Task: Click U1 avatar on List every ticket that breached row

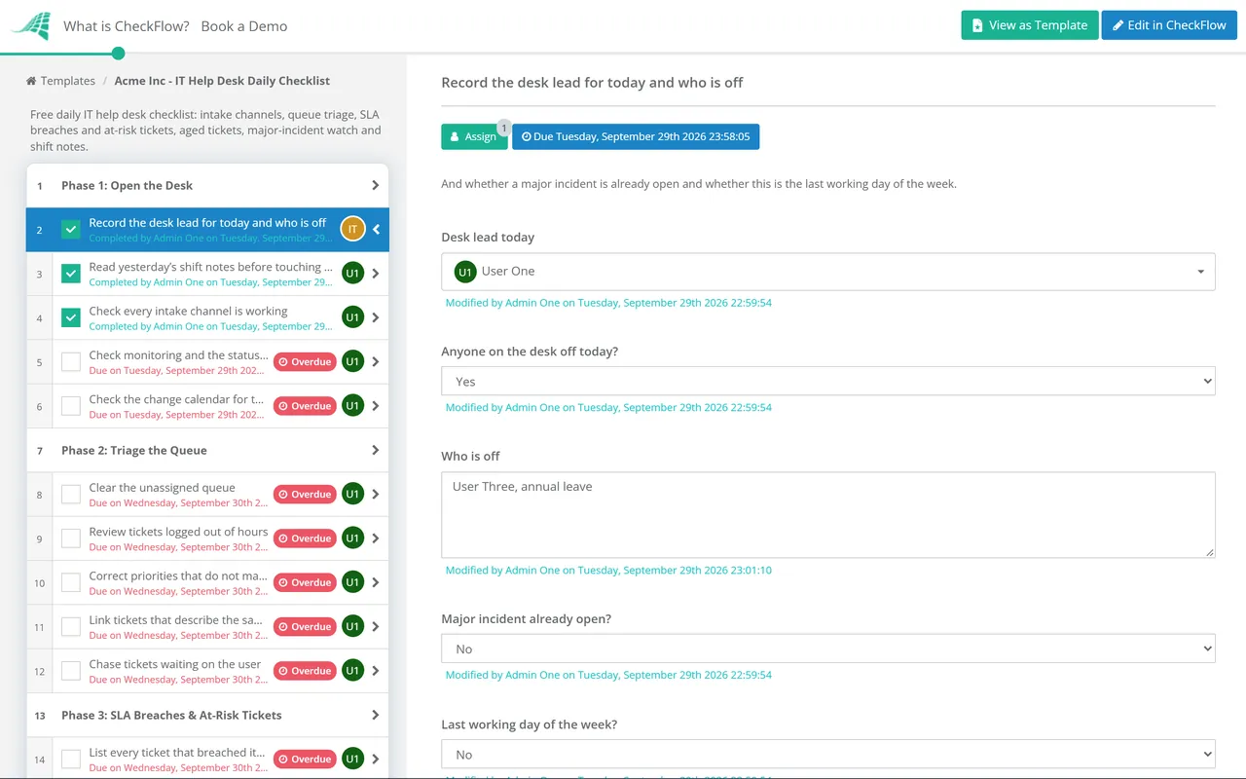Action: (352, 759)
